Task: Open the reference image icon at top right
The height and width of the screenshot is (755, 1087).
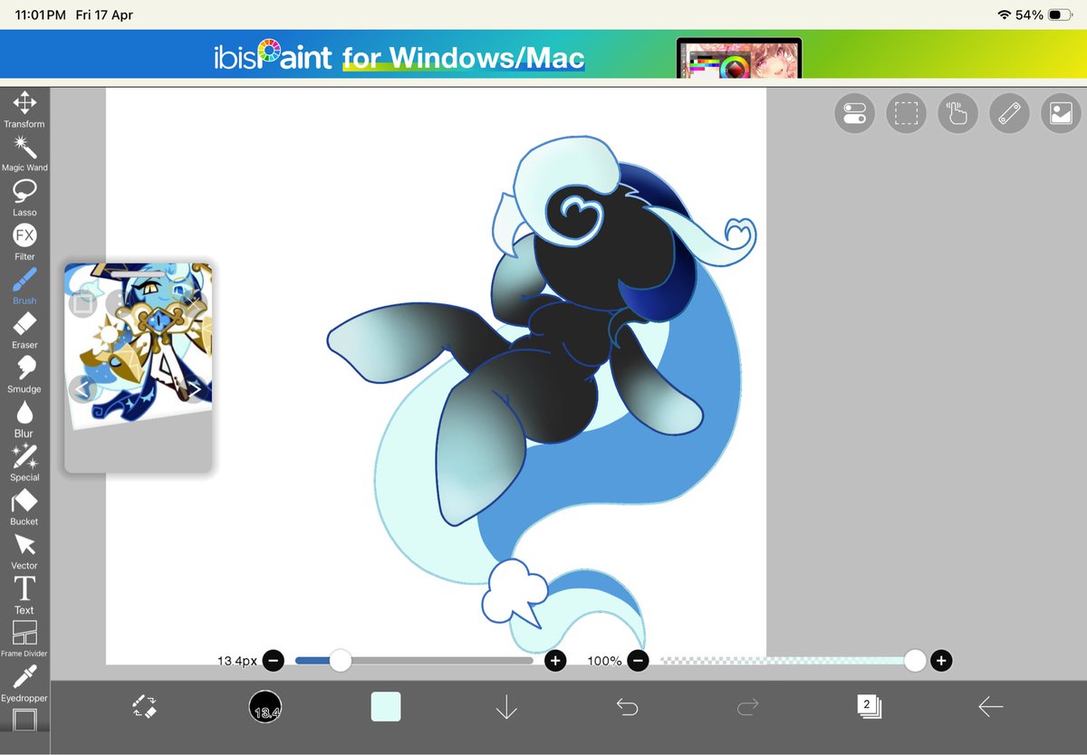Action: tap(1061, 113)
